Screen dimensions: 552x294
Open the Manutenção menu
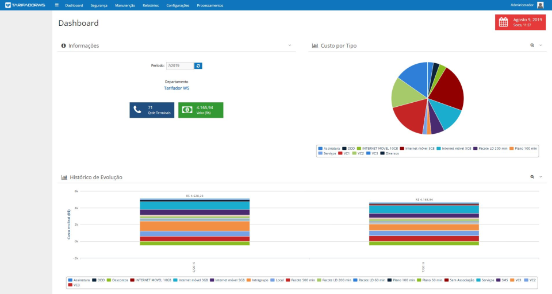125,5
